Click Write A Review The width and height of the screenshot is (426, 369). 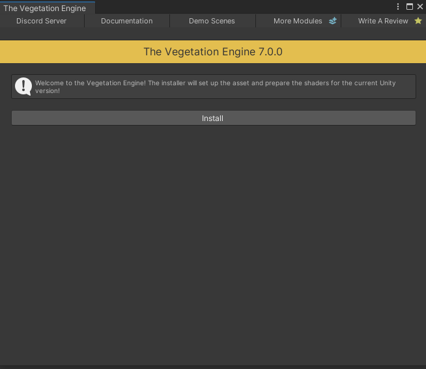click(384, 21)
